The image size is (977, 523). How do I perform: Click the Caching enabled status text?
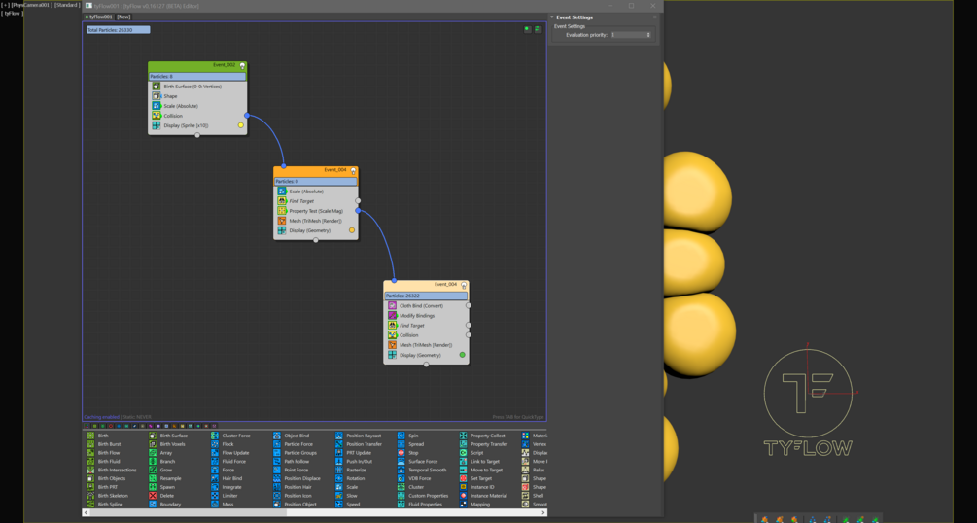tap(101, 417)
